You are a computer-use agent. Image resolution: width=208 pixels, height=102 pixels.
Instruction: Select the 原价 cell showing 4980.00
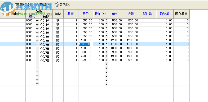coord(86,56)
